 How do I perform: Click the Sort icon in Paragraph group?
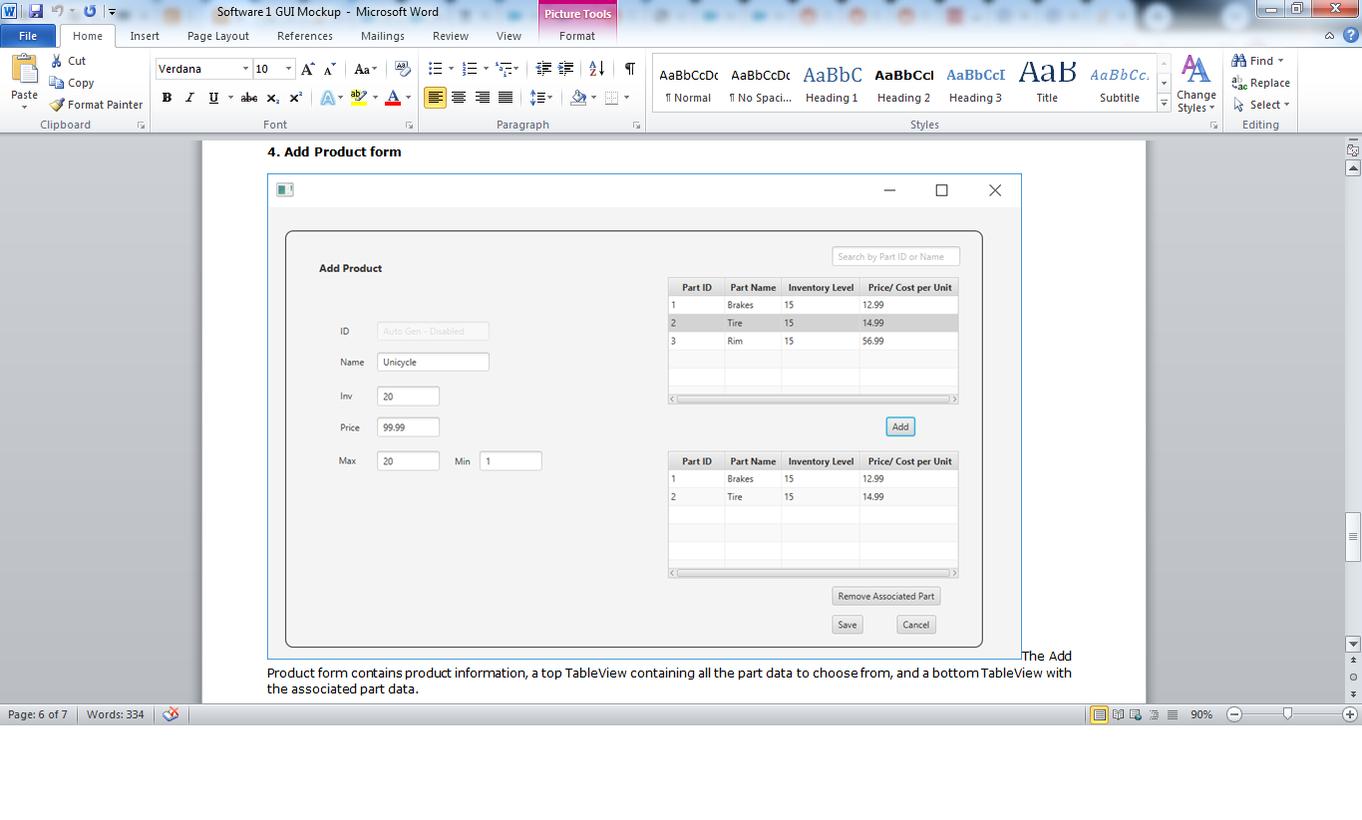click(x=596, y=68)
